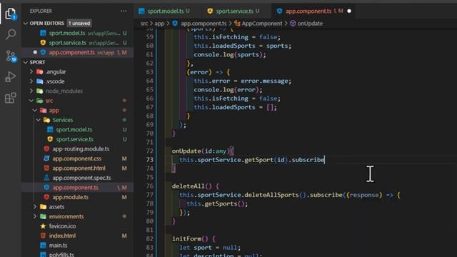The height and width of the screenshot is (257, 457).
Task: Place cursor after subscribe on line 73
Action: pyautogui.click(x=325, y=160)
